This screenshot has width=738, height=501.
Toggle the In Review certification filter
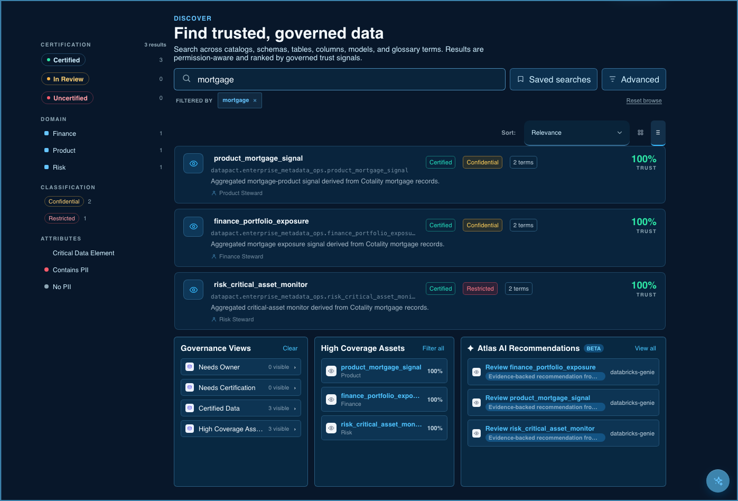click(x=65, y=79)
